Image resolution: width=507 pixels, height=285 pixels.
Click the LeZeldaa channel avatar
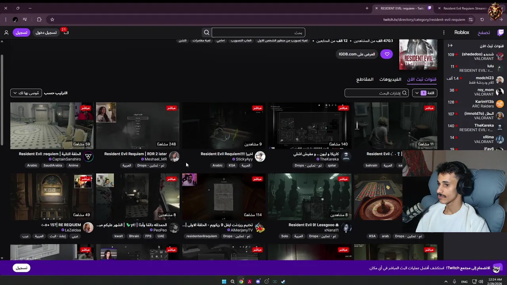pos(88,227)
